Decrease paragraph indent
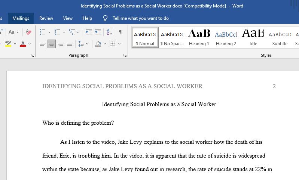This screenshot has width=299, height=180. pos(88,32)
